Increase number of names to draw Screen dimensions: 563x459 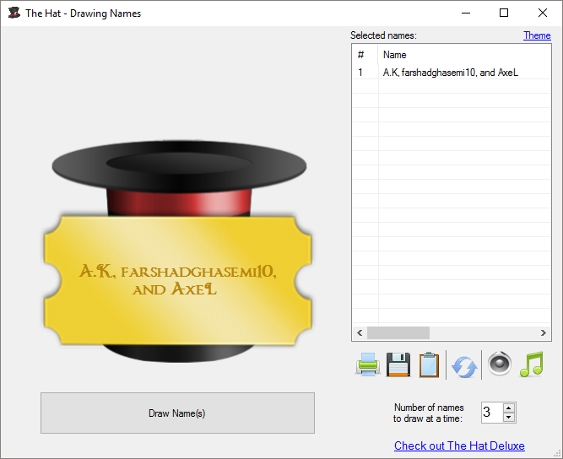click(508, 408)
